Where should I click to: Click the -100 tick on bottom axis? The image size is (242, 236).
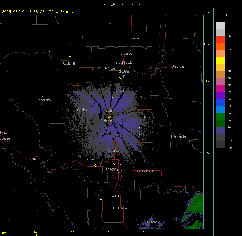tap(35, 232)
